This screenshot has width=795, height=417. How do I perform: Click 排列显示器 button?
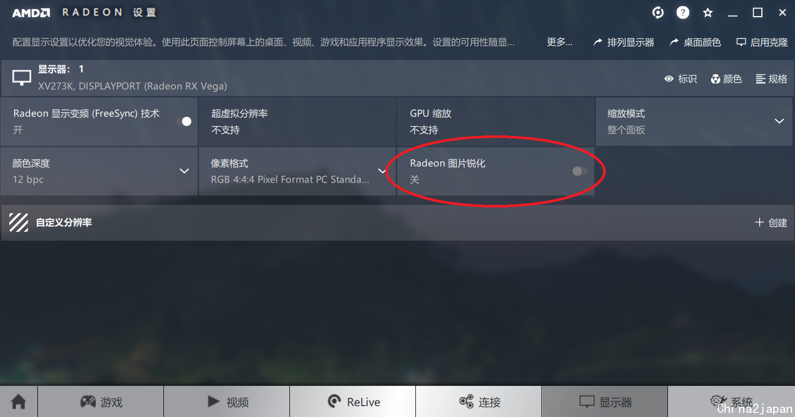624,42
